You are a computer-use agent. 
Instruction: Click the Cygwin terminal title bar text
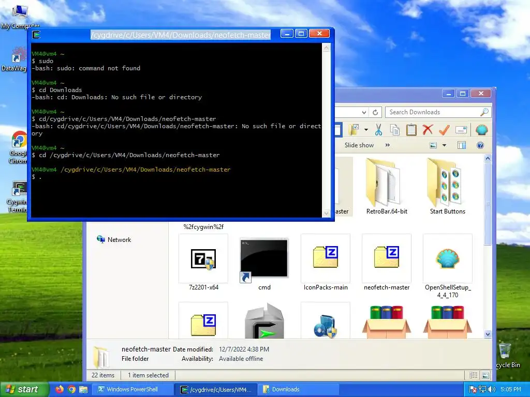(181, 35)
